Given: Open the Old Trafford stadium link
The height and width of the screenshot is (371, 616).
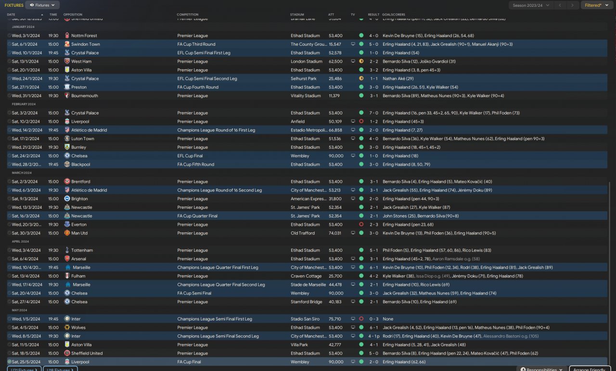Looking at the screenshot, I should 303,233.
